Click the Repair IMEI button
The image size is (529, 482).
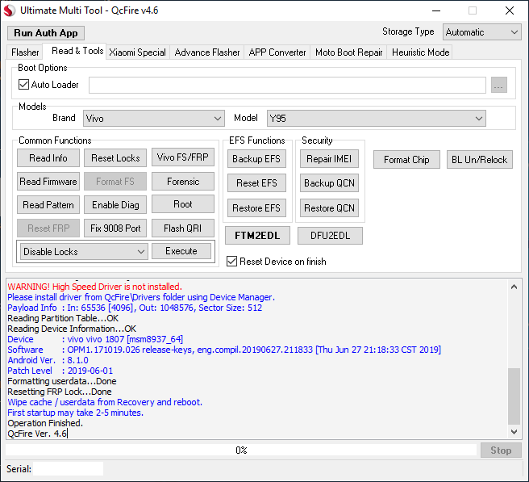[x=329, y=159]
